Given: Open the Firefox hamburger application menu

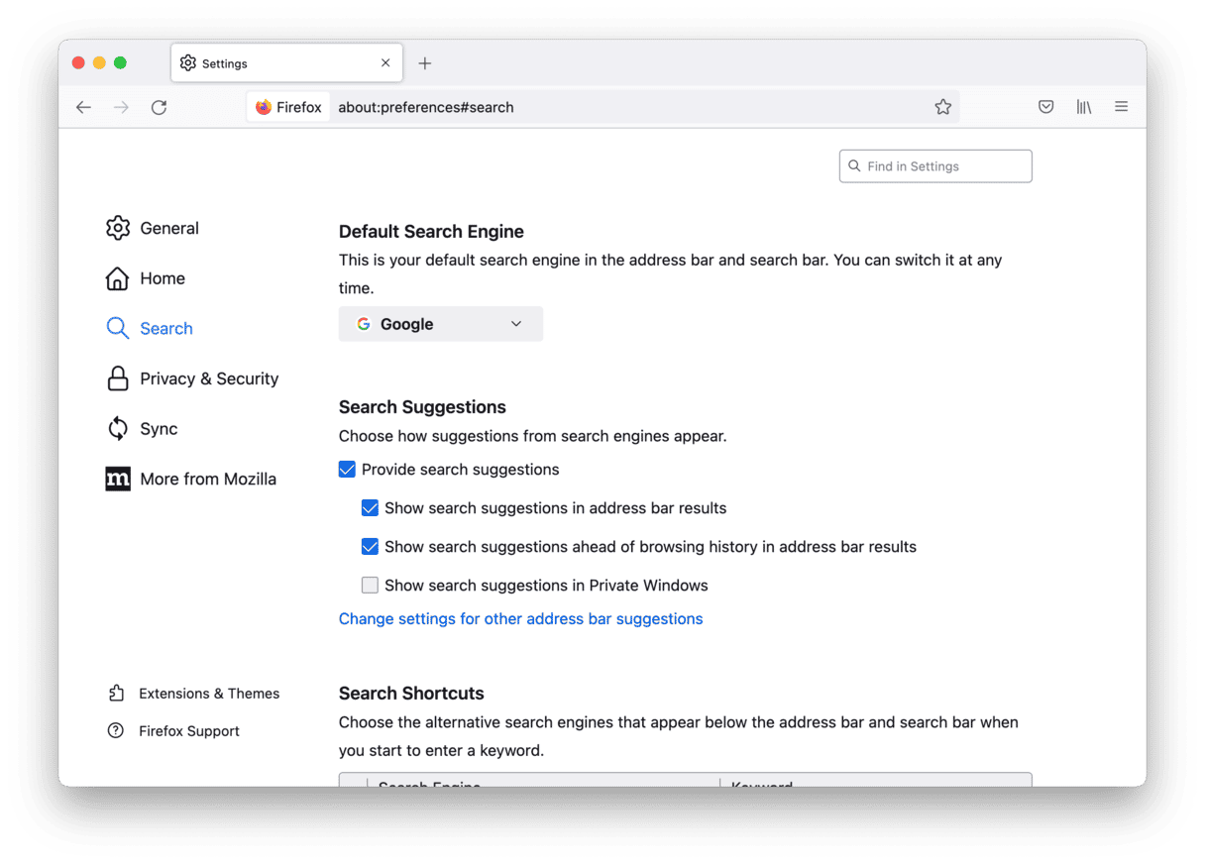Looking at the screenshot, I should click(x=1121, y=107).
